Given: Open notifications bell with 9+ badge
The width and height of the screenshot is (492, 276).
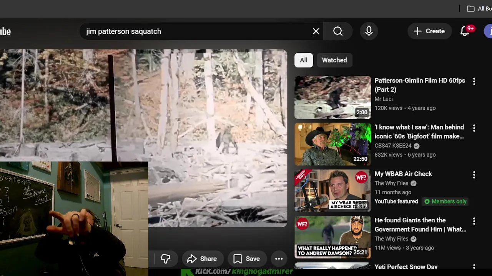Looking at the screenshot, I should pyautogui.click(x=465, y=31).
